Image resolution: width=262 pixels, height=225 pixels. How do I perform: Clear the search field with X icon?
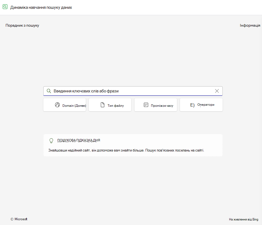click(x=217, y=91)
